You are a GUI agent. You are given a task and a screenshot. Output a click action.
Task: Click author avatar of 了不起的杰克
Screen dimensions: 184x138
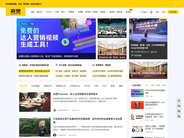tap(55, 135)
